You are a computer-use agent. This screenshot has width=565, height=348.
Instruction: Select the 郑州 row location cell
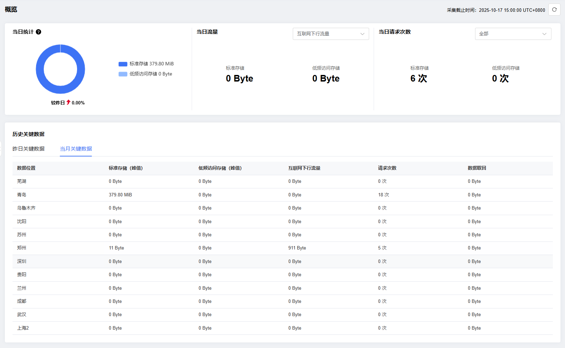tap(22, 248)
